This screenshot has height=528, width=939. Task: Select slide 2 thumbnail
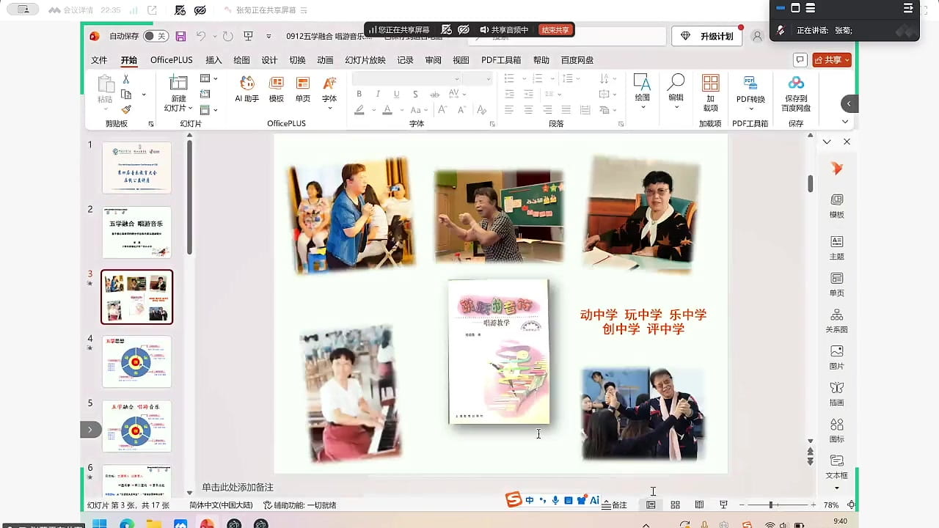click(136, 232)
